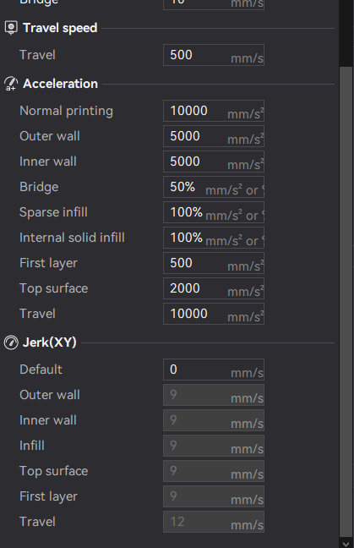Click the Internal solid infill label

tap(72, 238)
